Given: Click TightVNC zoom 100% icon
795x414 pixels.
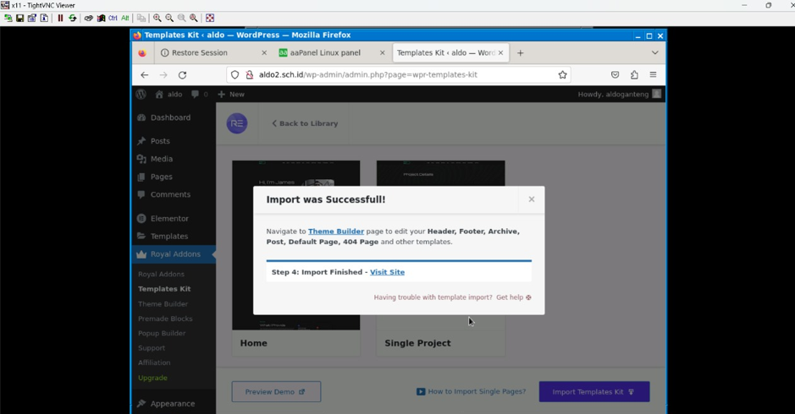Looking at the screenshot, I should pos(181,19).
